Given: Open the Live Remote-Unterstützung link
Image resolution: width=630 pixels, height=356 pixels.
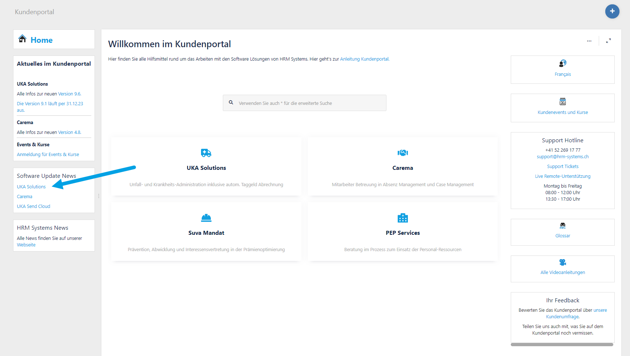Looking at the screenshot, I should [563, 176].
